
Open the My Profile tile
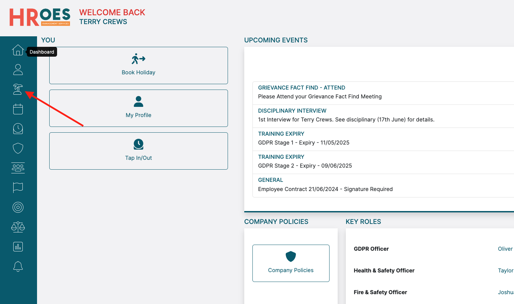tap(138, 108)
